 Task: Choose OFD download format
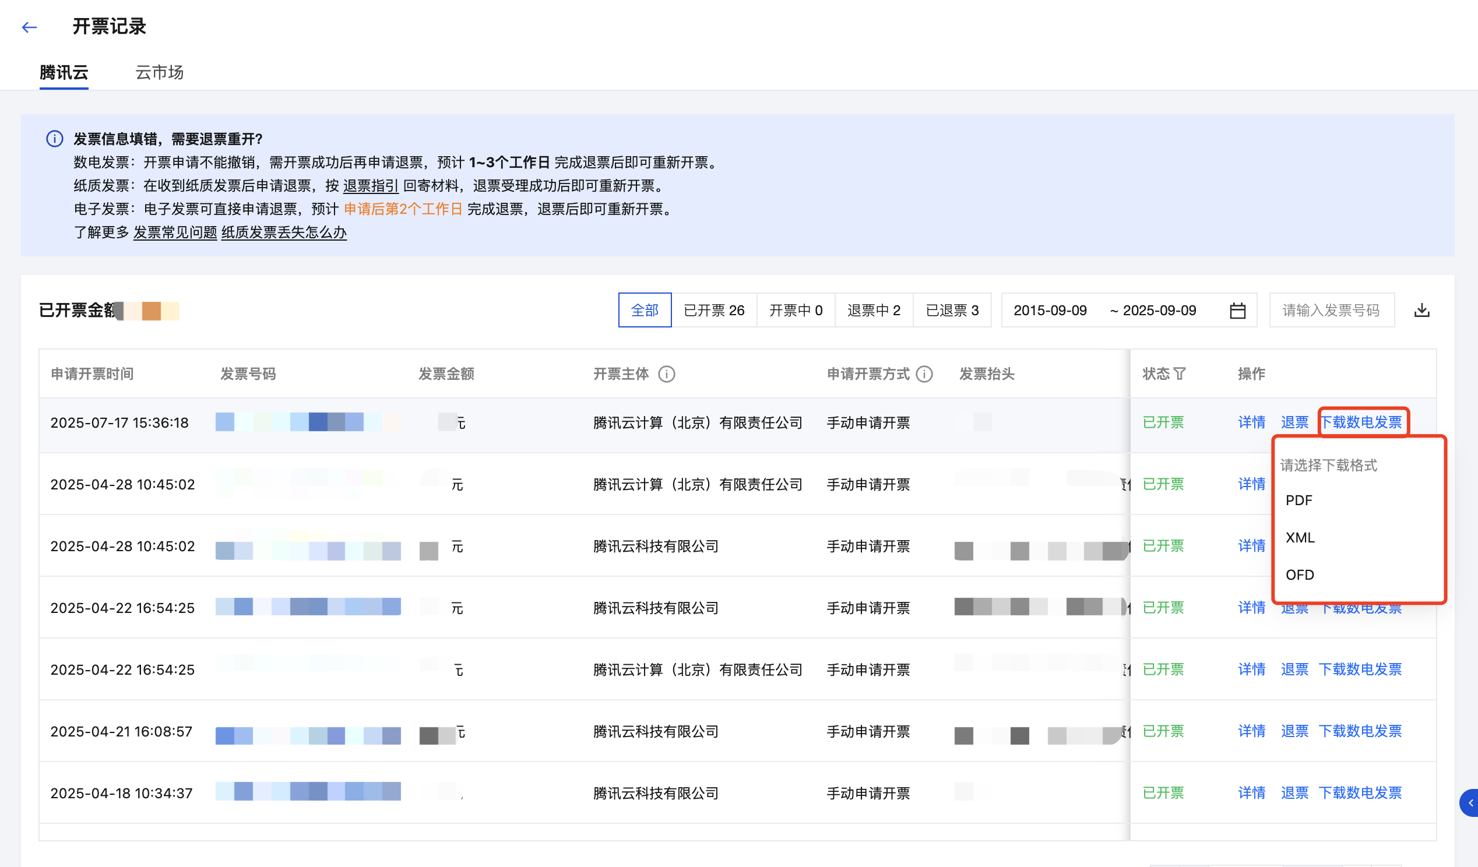point(1300,575)
